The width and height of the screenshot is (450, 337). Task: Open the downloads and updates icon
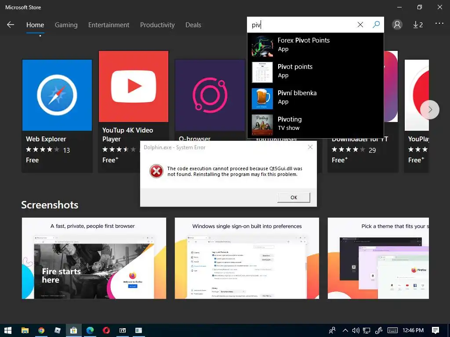click(x=418, y=25)
